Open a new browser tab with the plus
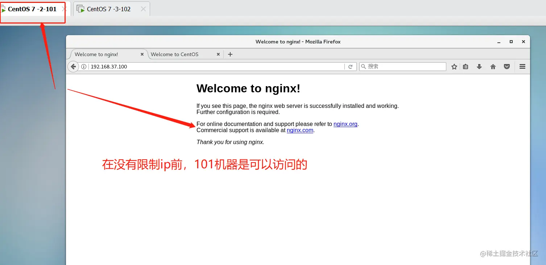Screen dimensions: 546x265 pyautogui.click(x=230, y=54)
